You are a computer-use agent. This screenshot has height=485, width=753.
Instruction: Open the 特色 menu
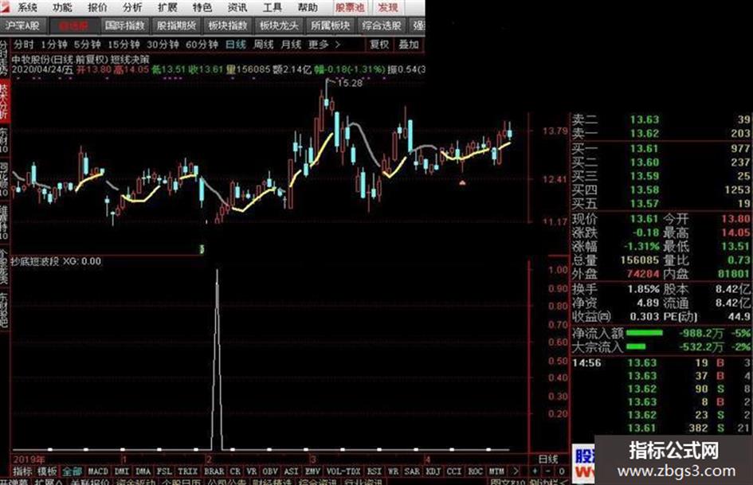[x=202, y=7]
